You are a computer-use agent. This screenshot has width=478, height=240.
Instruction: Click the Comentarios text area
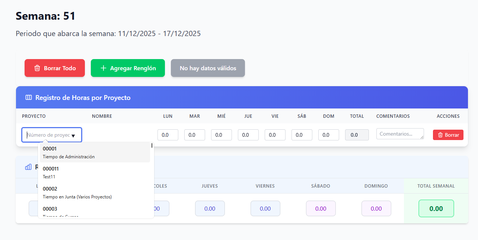400,134
